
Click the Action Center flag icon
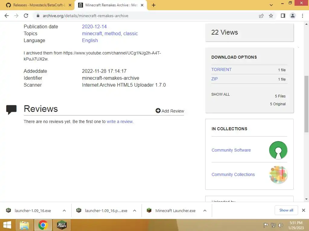(x=266, y=225)
